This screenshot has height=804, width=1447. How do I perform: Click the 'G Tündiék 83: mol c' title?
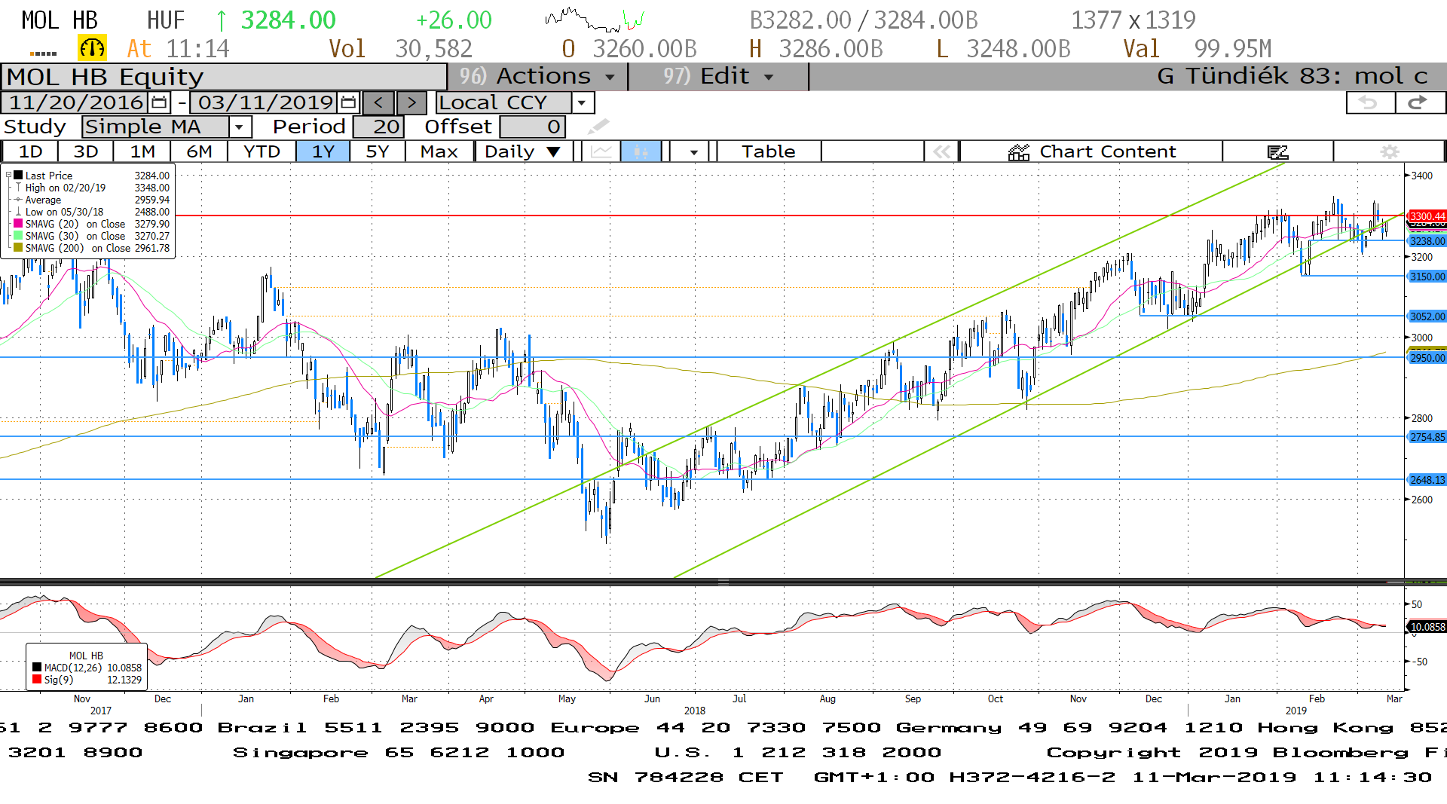[x=1292, y=76]
